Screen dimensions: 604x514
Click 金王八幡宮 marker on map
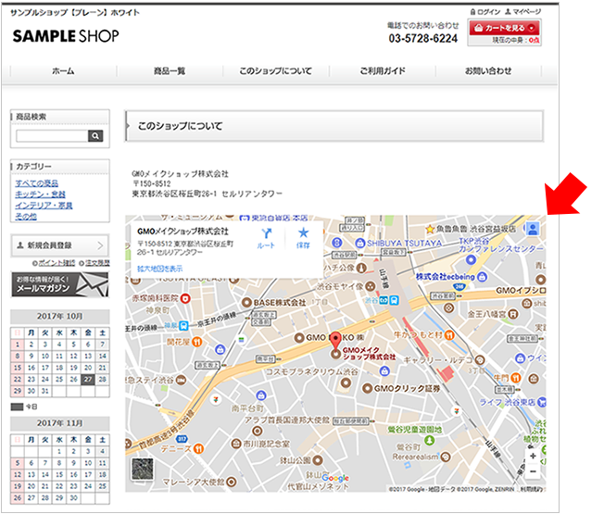coord(512,314)
